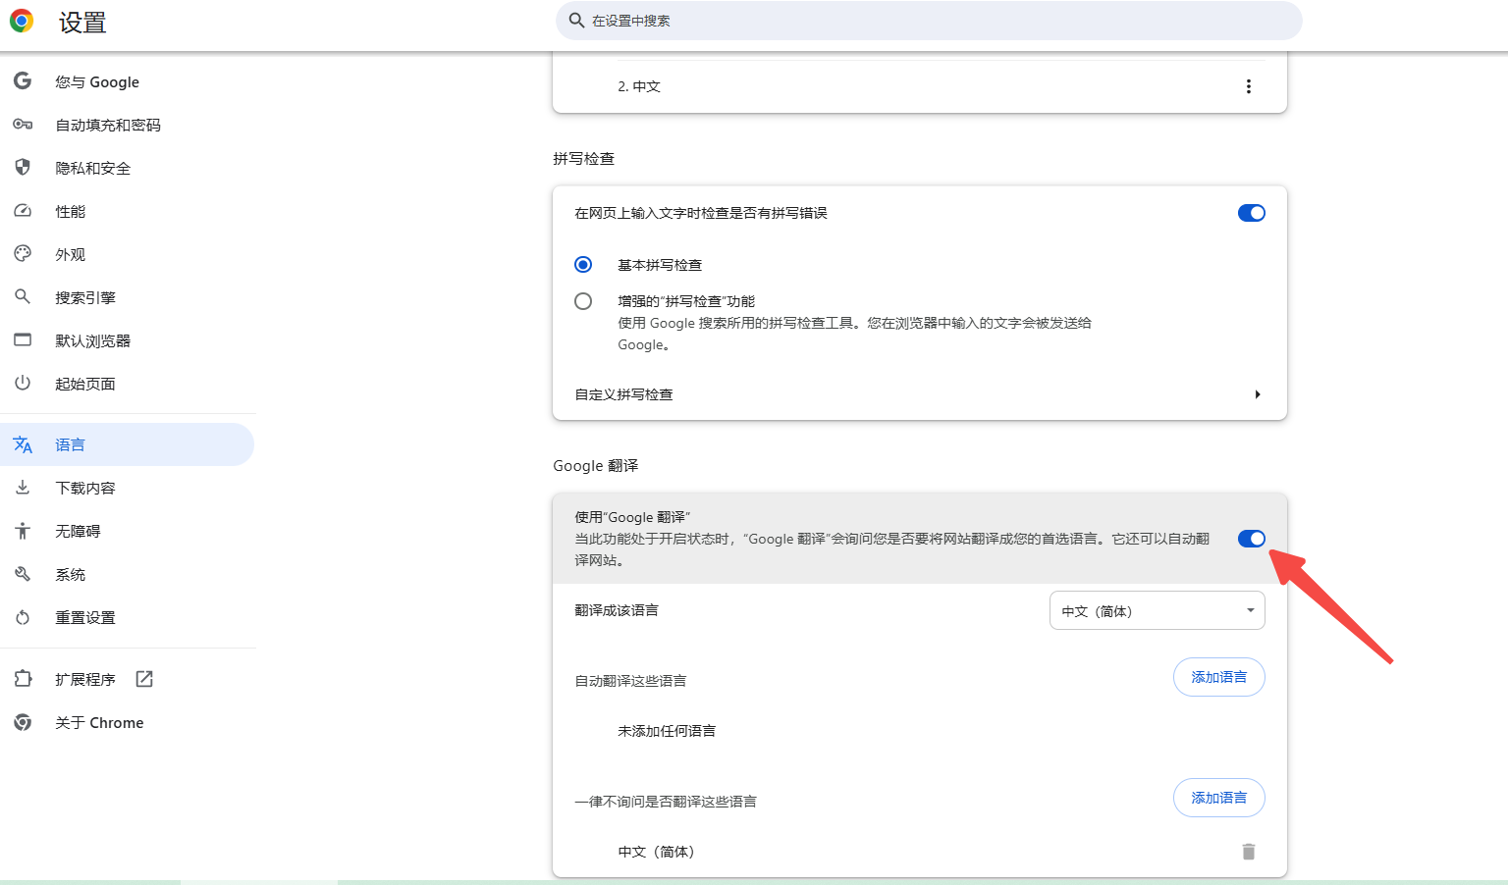Screen dimensions: 1508x885
Task: Click the wrench icon for 系统
Action: 23,574
